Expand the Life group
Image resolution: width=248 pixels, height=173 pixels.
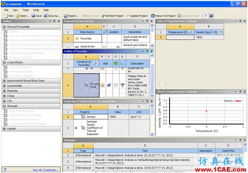click(4, 101)
